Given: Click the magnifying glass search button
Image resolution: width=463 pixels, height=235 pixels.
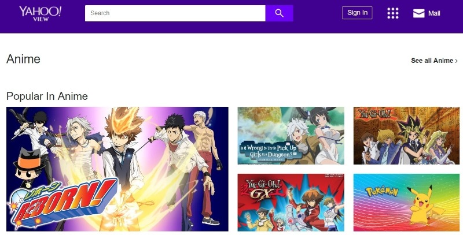Looking at the screenshot, I should [279, 13].
